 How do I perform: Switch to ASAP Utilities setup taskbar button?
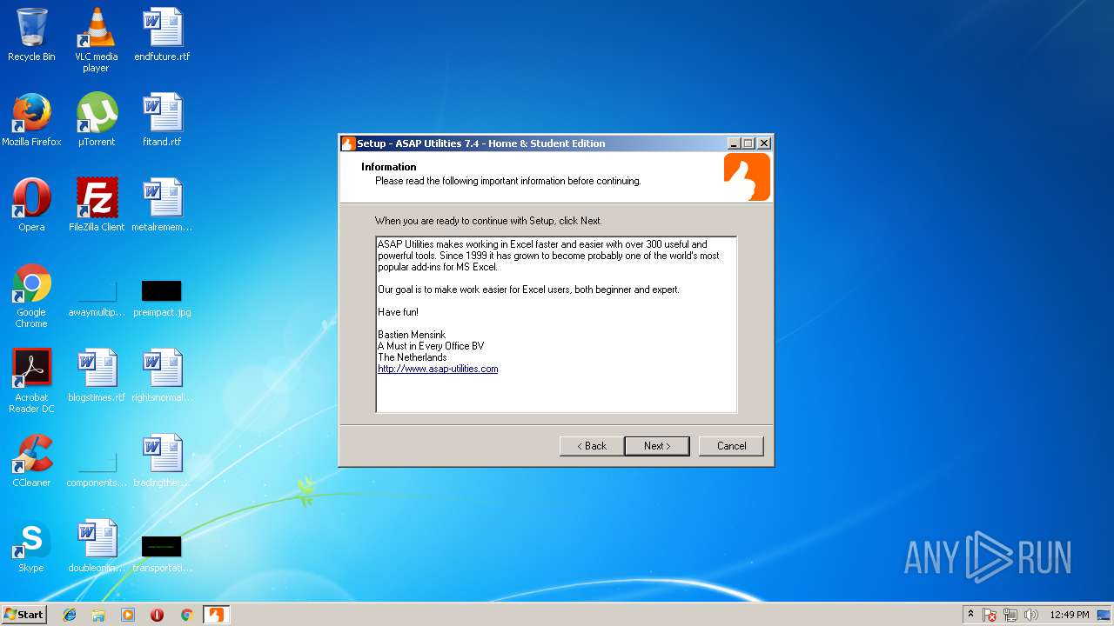point(215,615)
